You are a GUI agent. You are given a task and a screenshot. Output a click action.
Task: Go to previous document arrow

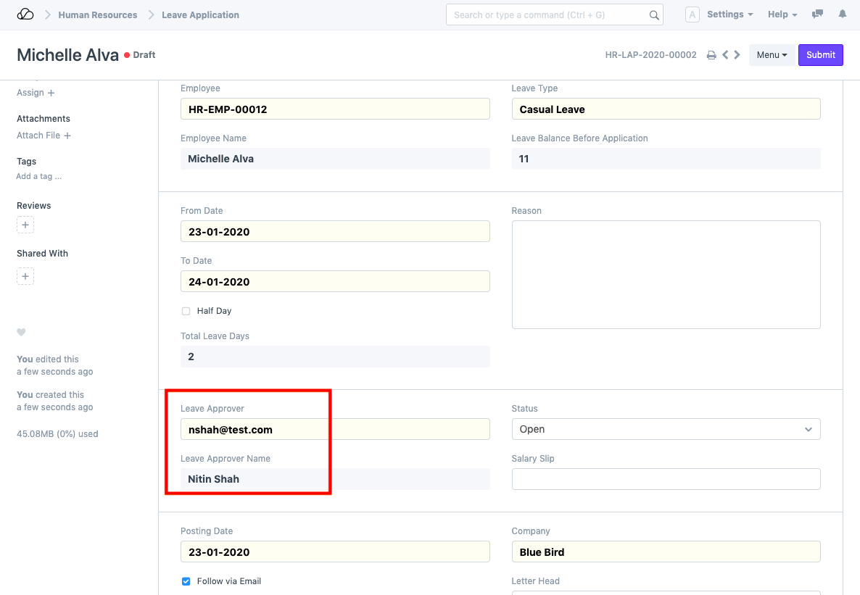point(724,55)
